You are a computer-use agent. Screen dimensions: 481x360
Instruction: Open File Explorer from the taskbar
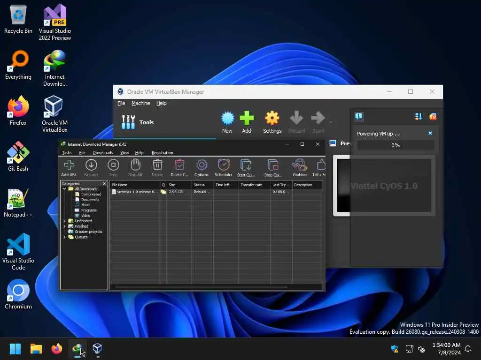pos(36,349)
